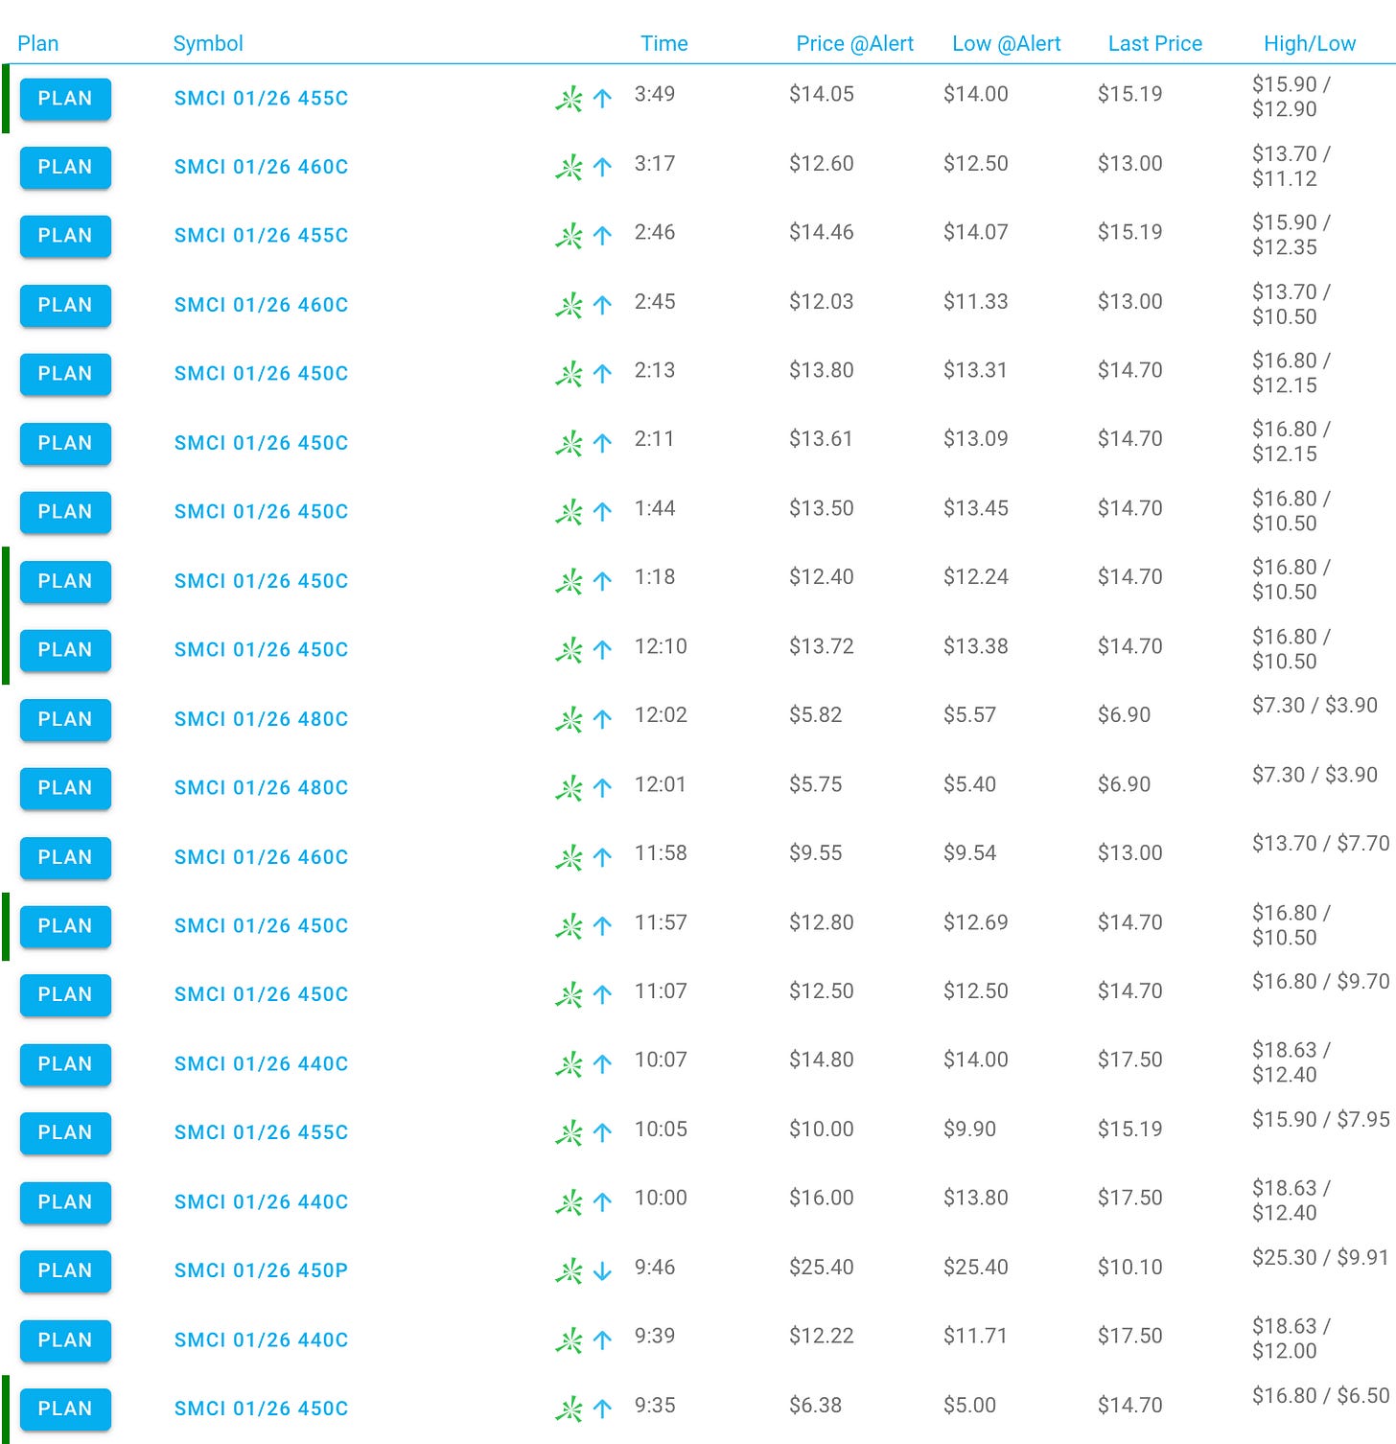Click the green burst icon in the 2:45 row

pos(570,306)
